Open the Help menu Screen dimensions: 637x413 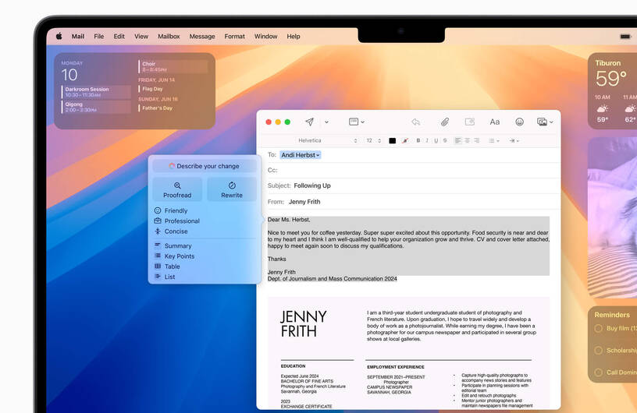tap(294, 36)
